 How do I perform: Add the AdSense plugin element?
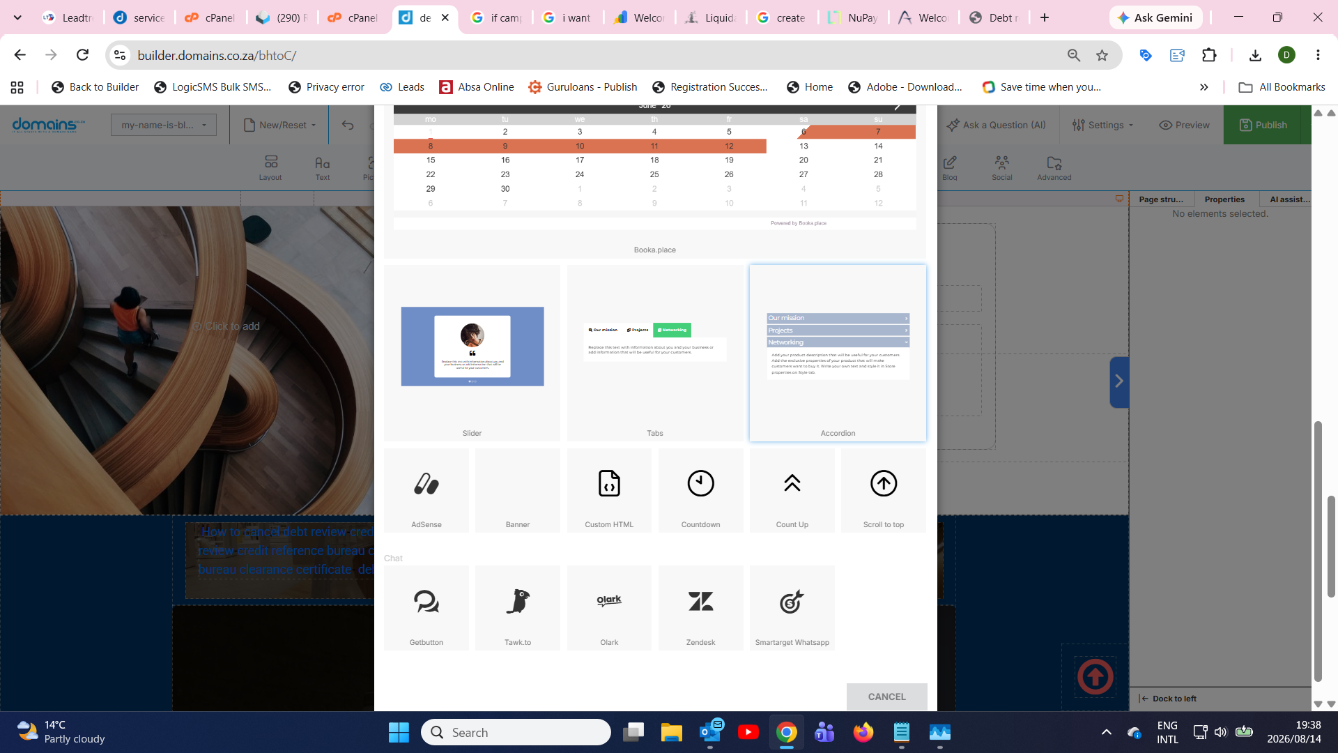coord(426,491)
